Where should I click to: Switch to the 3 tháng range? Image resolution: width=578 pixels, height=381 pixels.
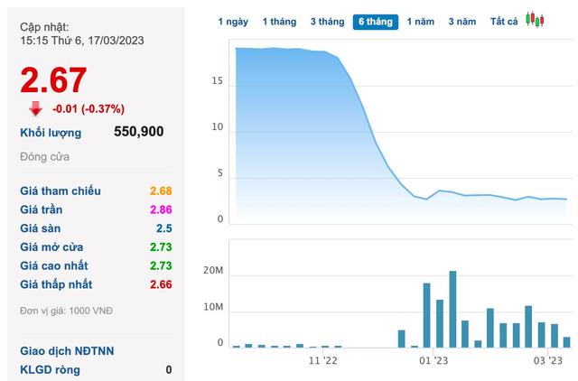[326, 21]
